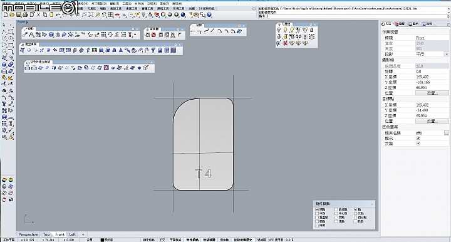The height and width of the screenshot is (242, 451).
Task: Click the color wheel icon in the main toolbar
Action: click(163, 14)
